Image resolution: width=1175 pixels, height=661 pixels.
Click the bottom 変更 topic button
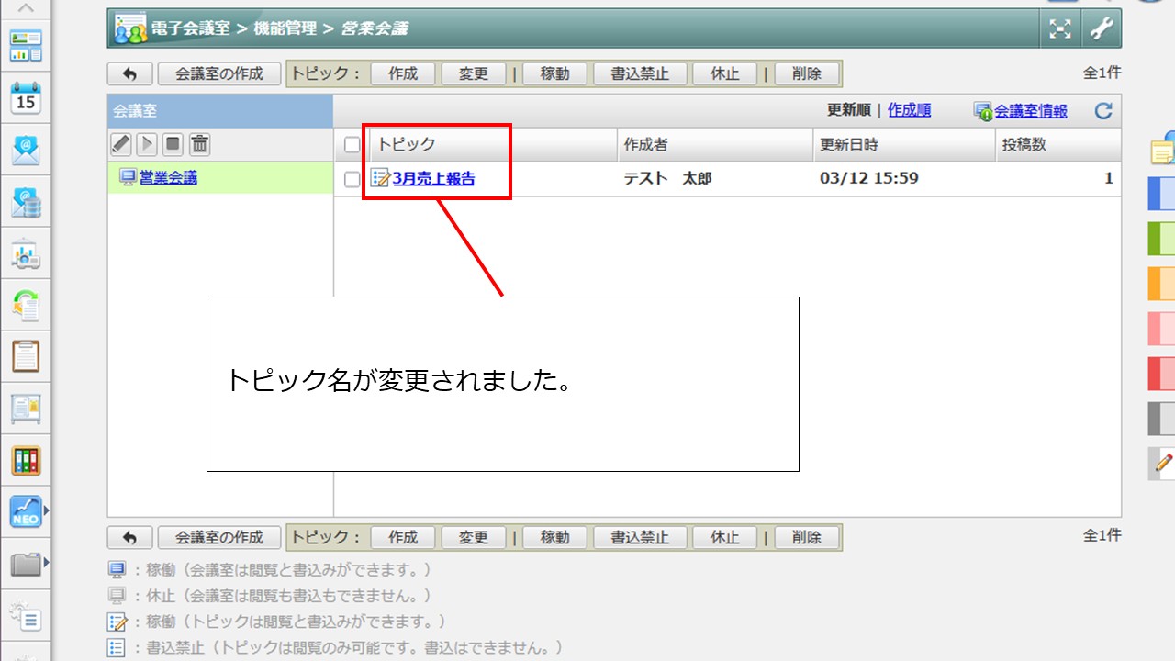[x=474, y=537]
